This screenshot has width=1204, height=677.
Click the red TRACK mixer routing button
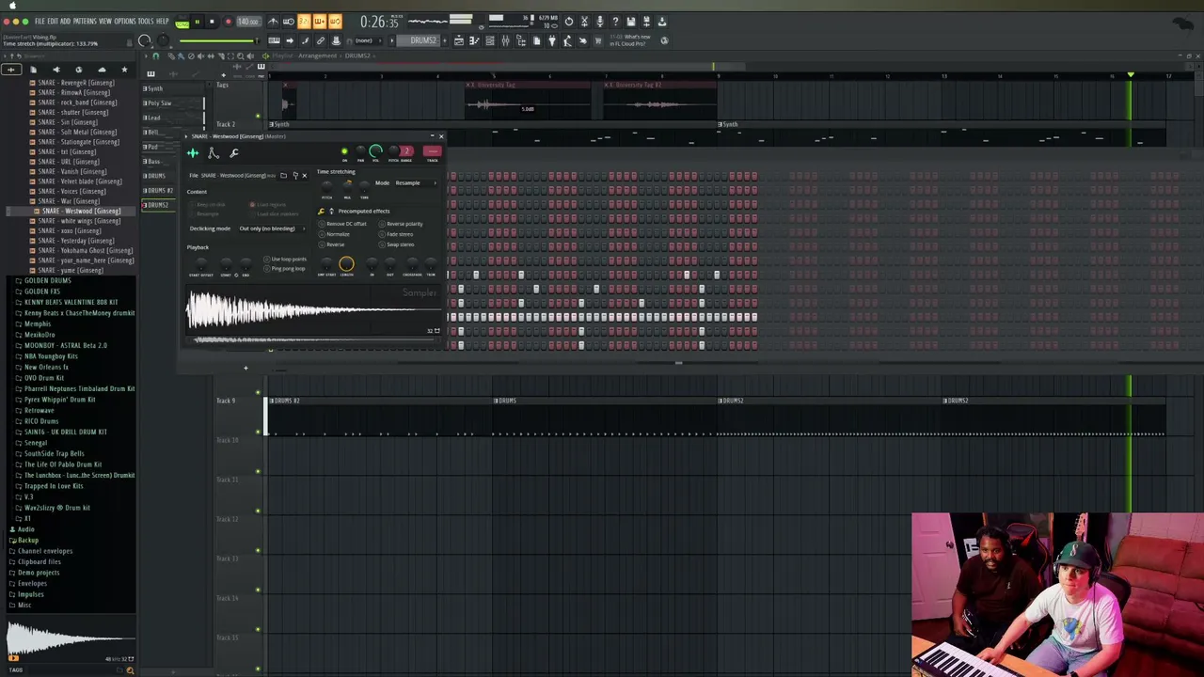[432, 151]
